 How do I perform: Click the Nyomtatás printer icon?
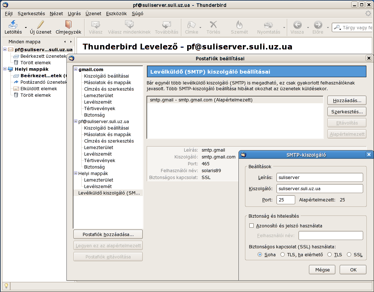coord(268,25)
